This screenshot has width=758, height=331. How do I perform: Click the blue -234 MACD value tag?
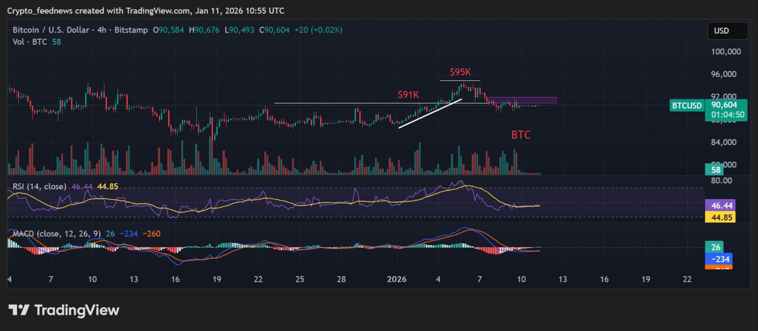coord(718,259)
